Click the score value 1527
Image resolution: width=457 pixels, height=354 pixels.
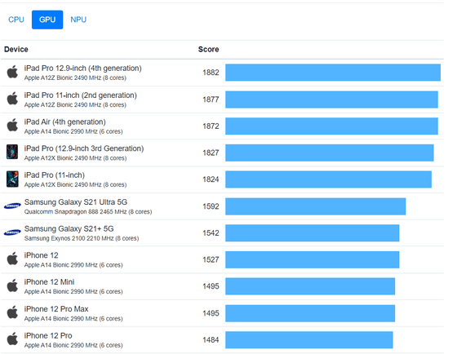211,259
